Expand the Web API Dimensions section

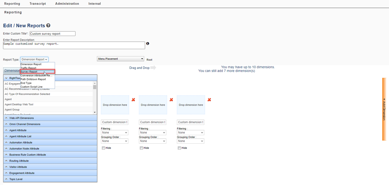point(21,118)
